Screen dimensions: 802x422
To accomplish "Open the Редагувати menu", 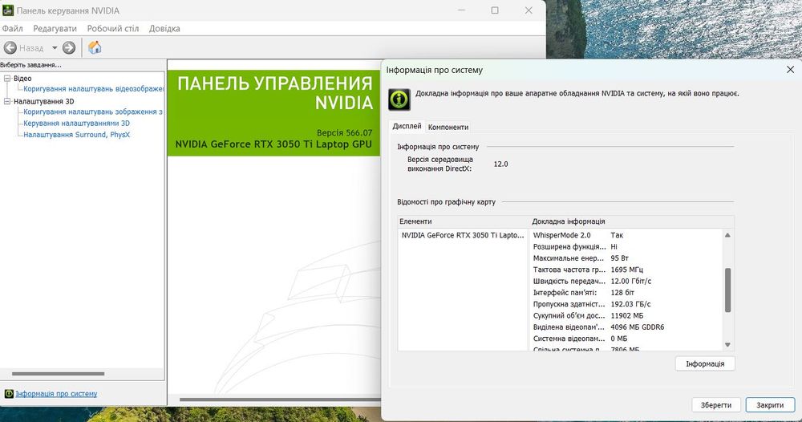I will tap(55, 29).
